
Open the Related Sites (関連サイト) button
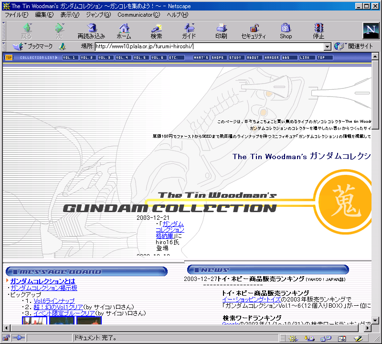point(353,46)
